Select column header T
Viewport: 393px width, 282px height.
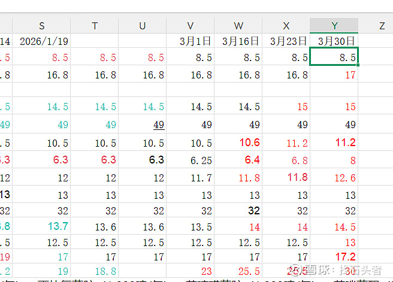95,26
